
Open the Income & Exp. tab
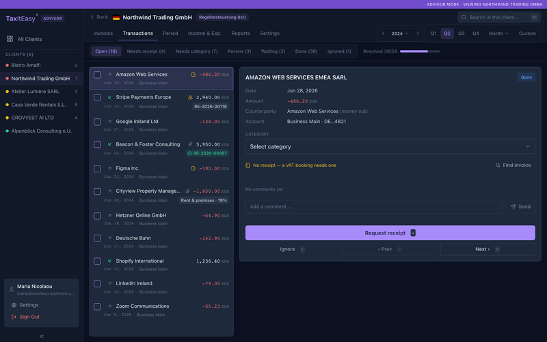click(x=204, y=34)
